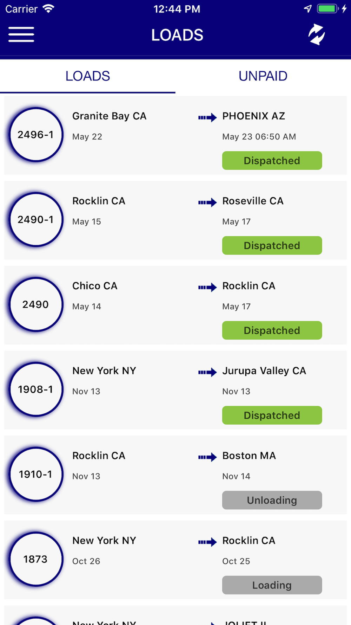Tap the Granite Bay CA origin text
The image size is (351, 625).
click(x=109, y=116)
